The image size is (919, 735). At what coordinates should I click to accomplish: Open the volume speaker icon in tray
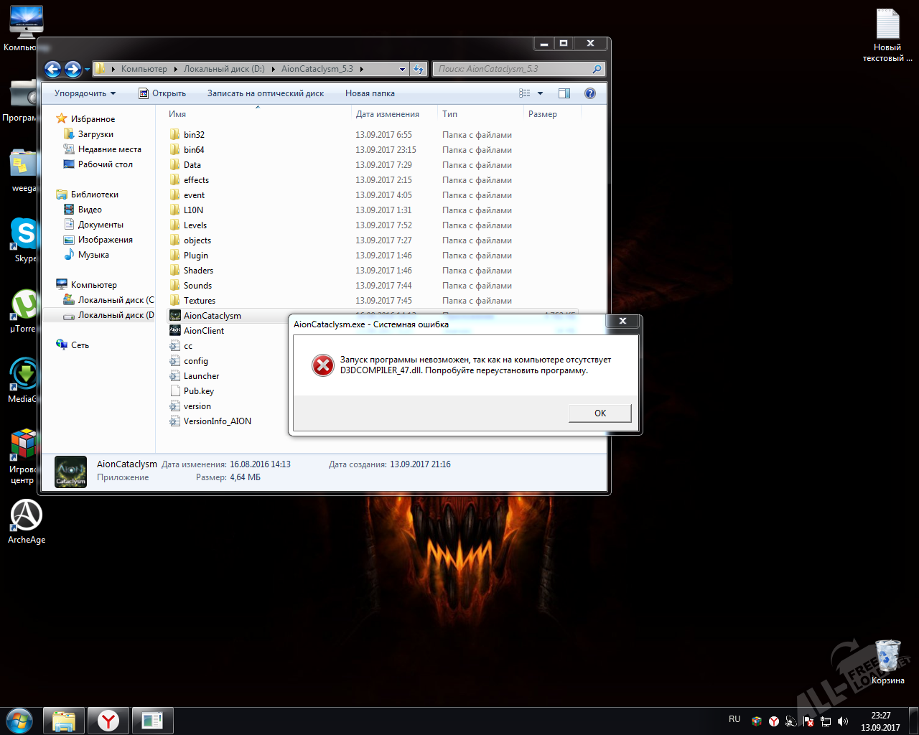tap(843, 721)
